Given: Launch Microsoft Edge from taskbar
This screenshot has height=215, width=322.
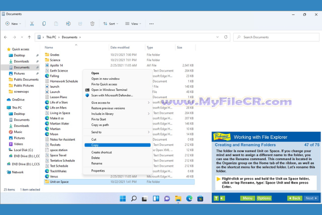Looking at the screenshot, I should (189, 198).
